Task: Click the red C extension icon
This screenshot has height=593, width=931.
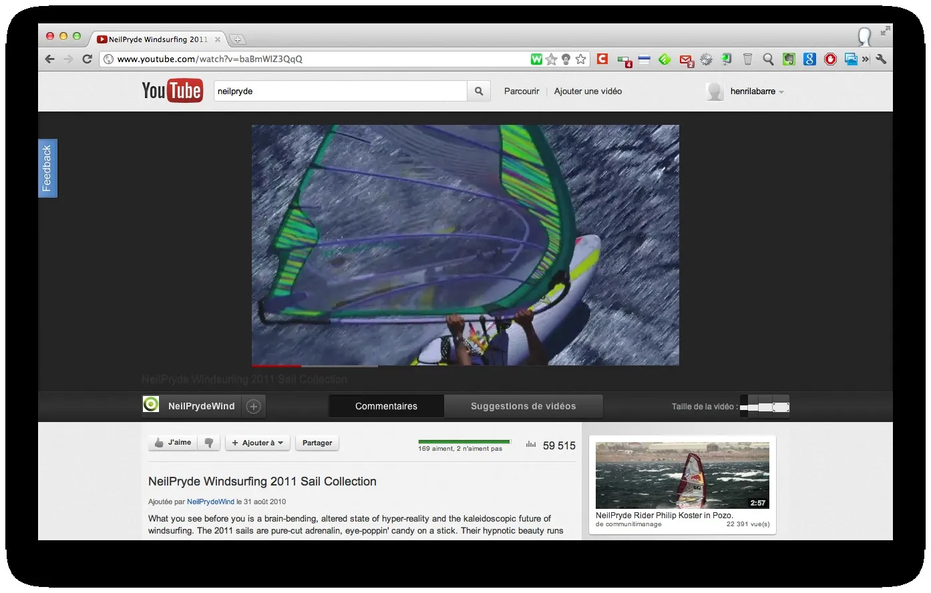Action: [x=602, y=59]
